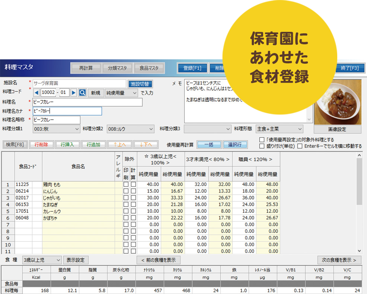Click 次の食種を表示 button
The width and height of the screenshot is (367, 294).
339,260
